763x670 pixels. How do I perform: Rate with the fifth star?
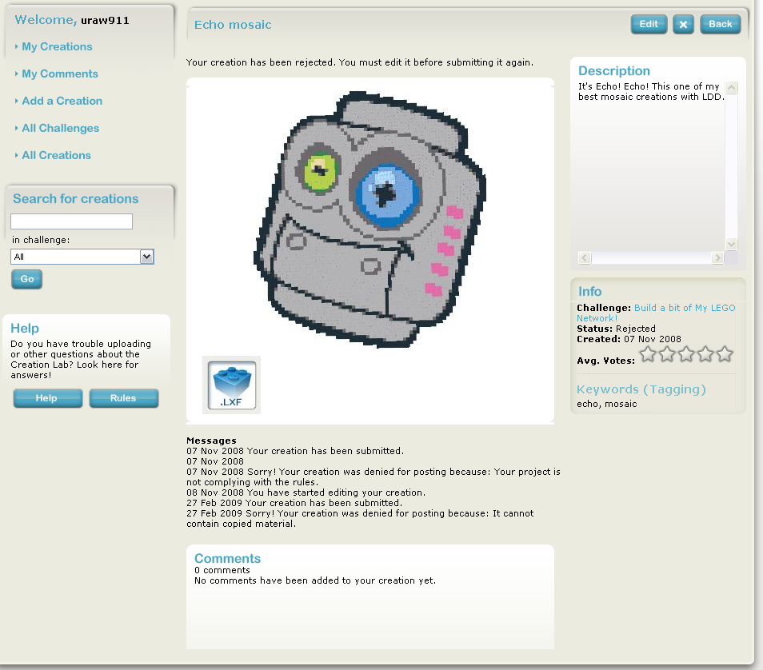tap(725, 354)
